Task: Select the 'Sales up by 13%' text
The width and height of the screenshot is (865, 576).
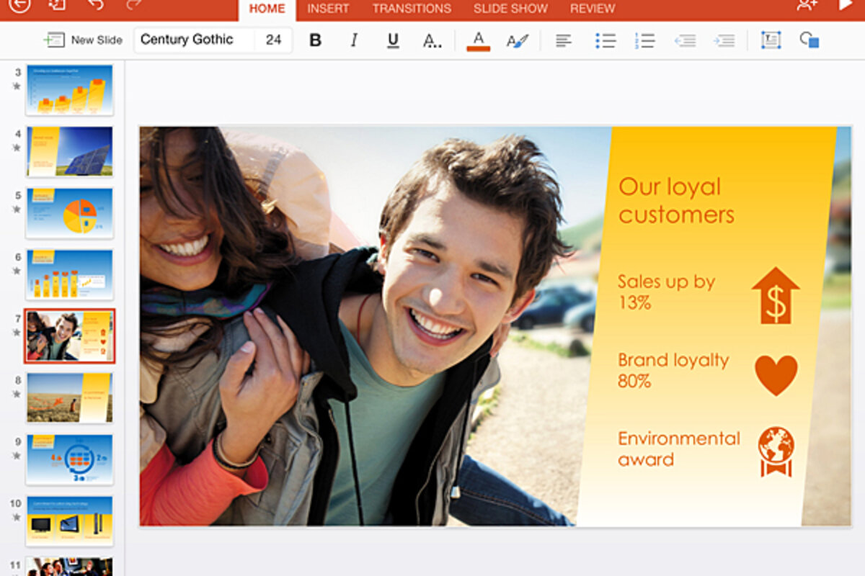Action: [667, 292]
